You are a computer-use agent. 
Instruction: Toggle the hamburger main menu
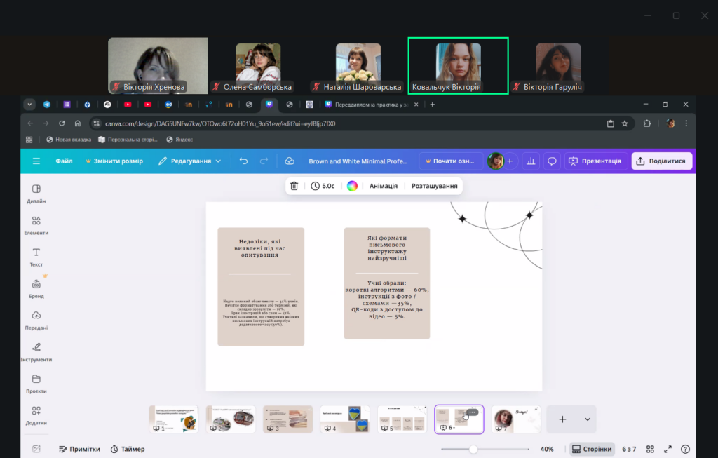[36, 161]
